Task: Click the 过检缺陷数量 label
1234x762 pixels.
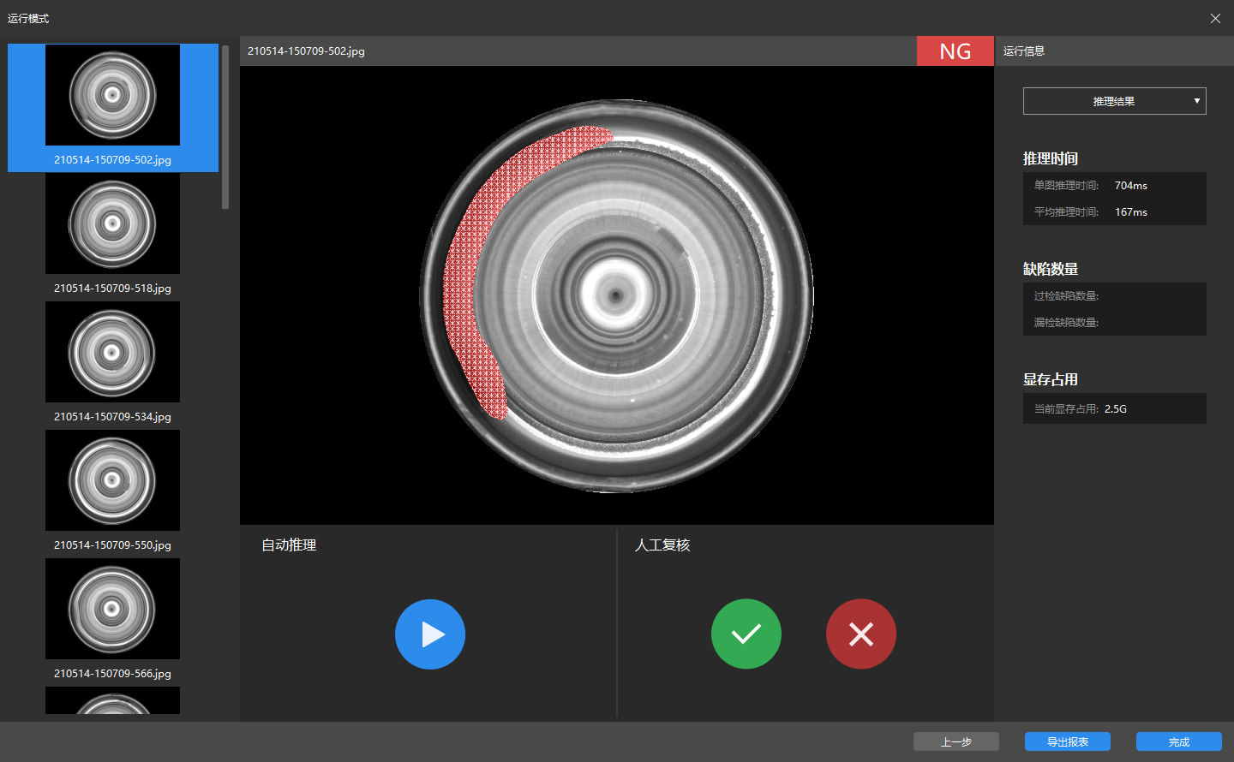Action: [1066, 296]
